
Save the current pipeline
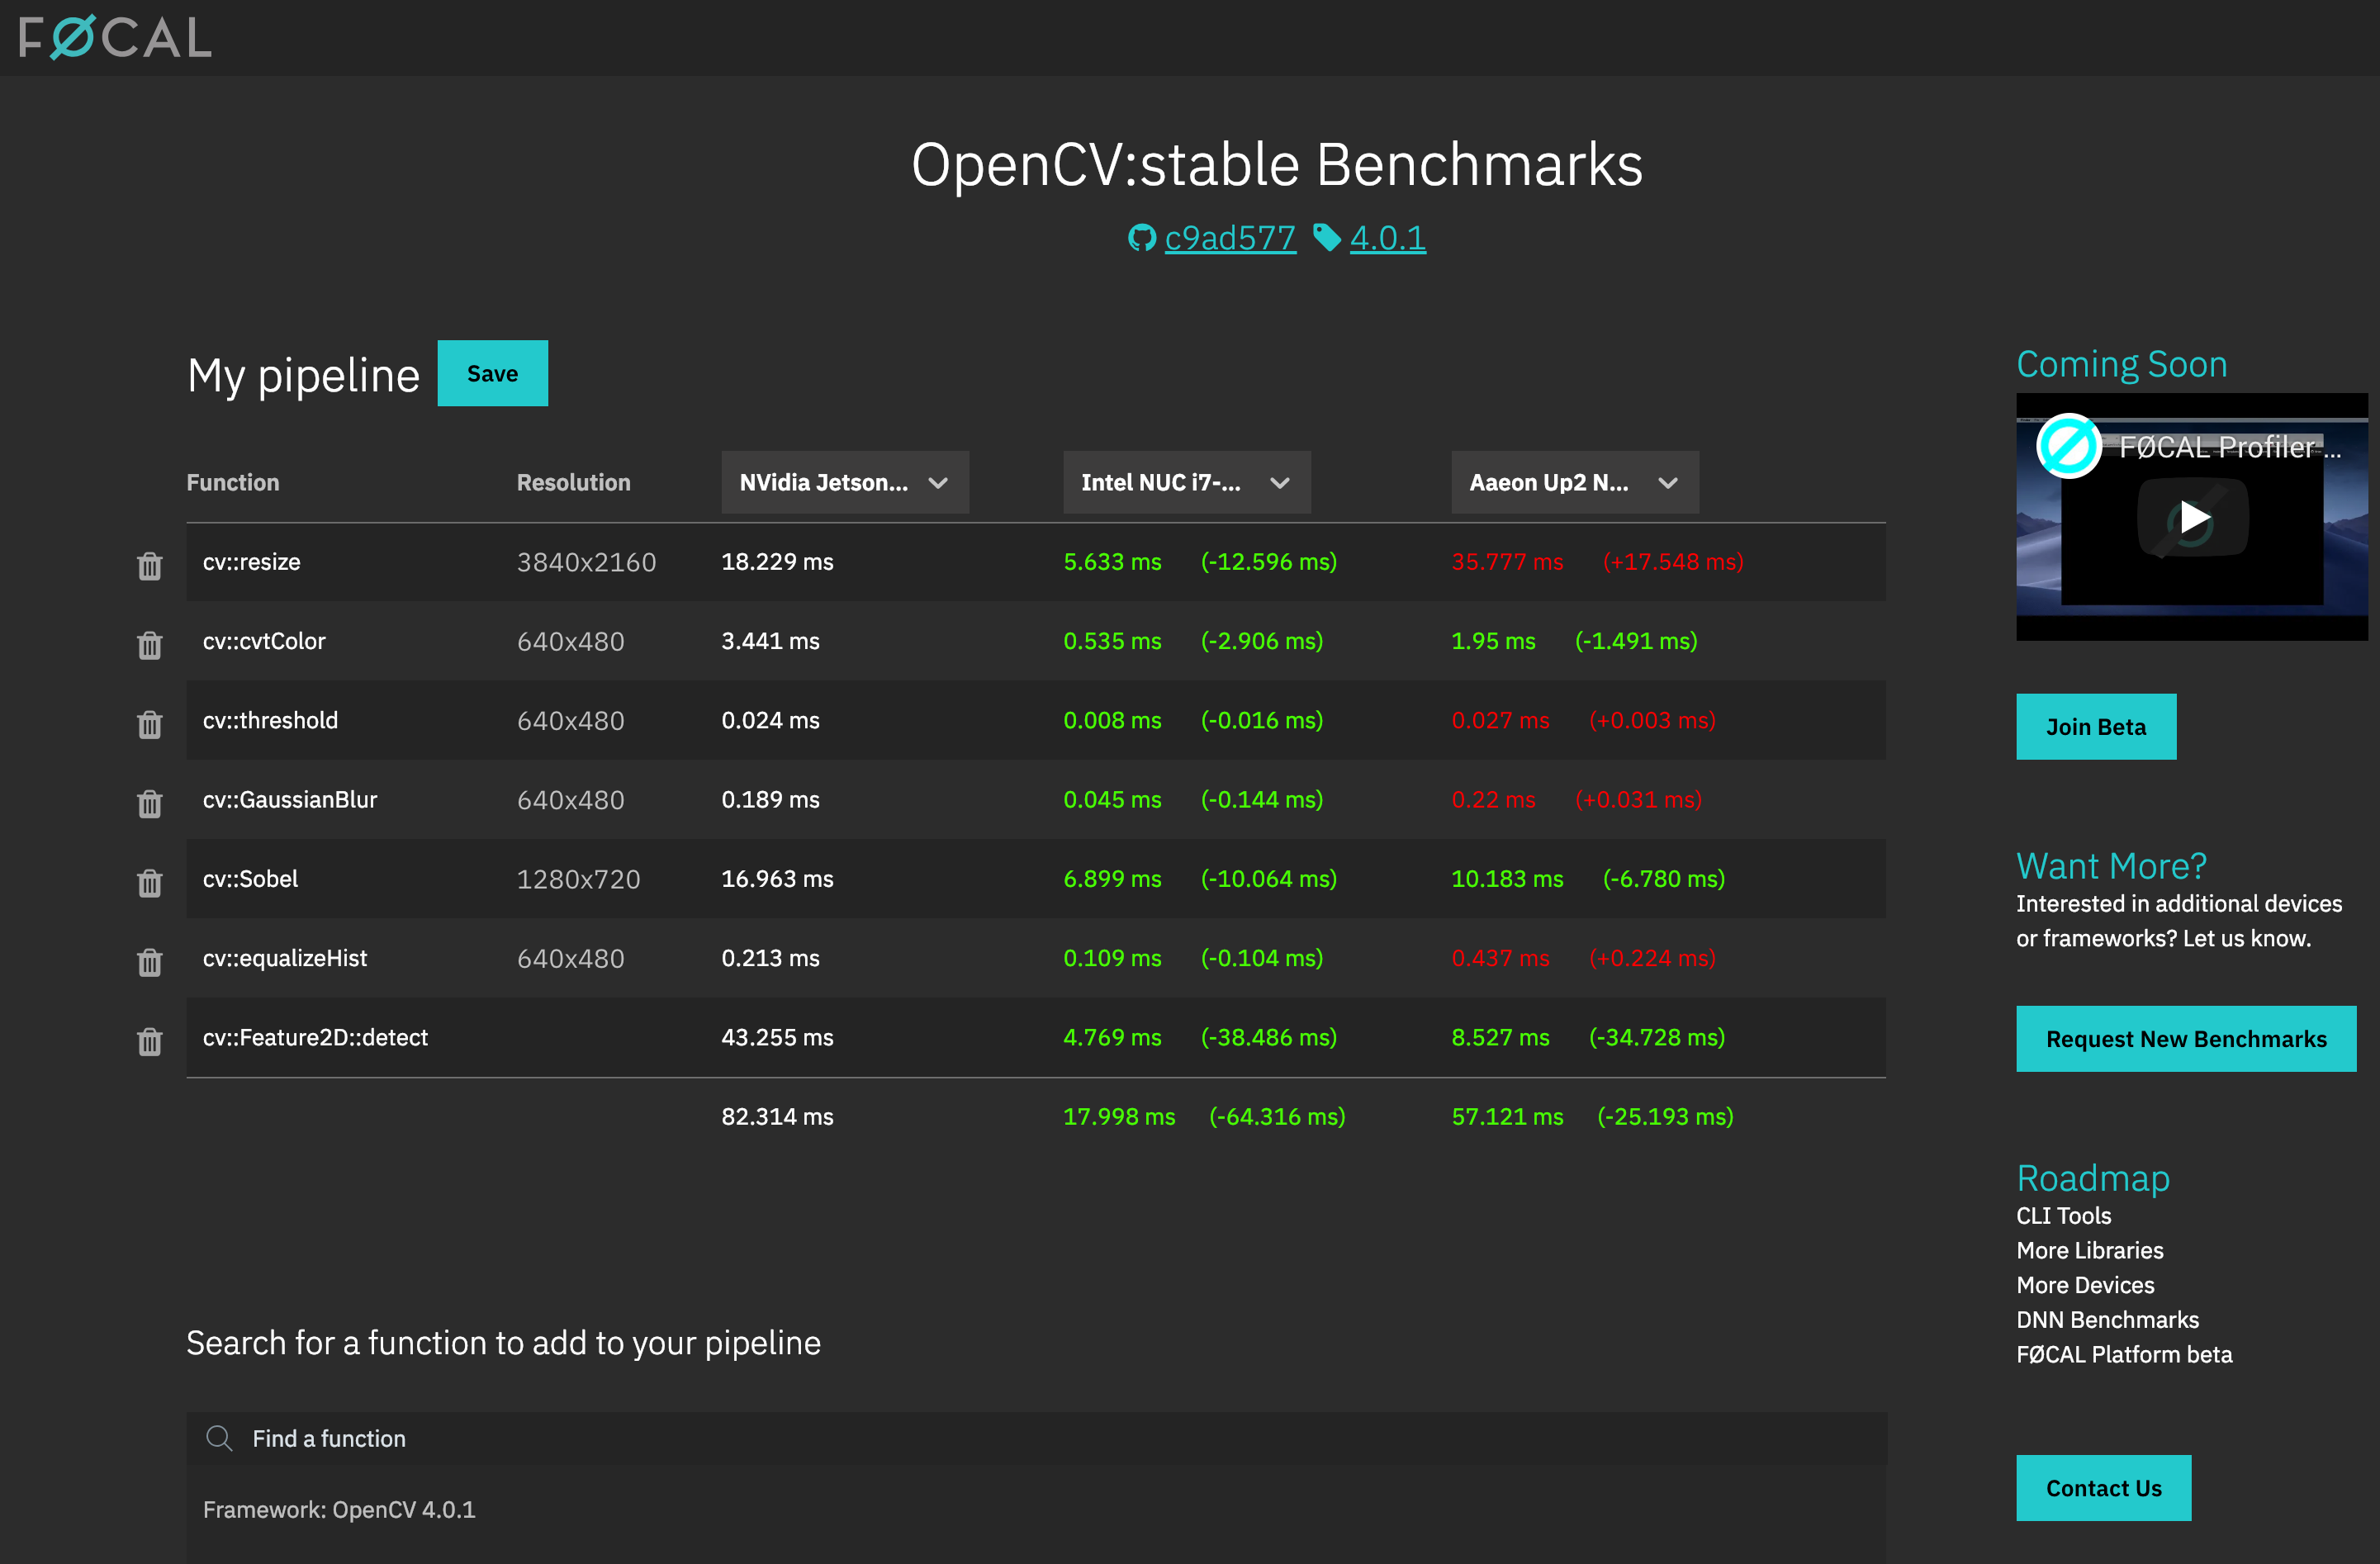coord(492,373)
